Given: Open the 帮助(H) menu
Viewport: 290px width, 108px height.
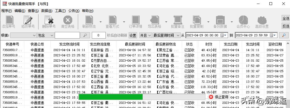Looking at the screenshot, I should pyautogui.click(x=88, y=11).
